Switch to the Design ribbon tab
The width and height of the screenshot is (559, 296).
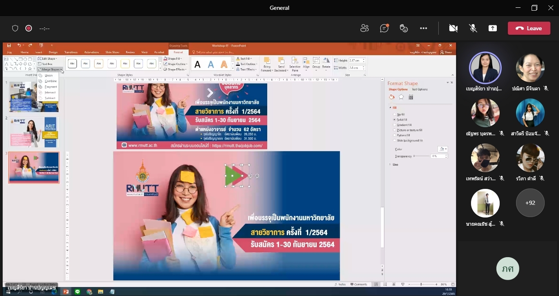53,52
